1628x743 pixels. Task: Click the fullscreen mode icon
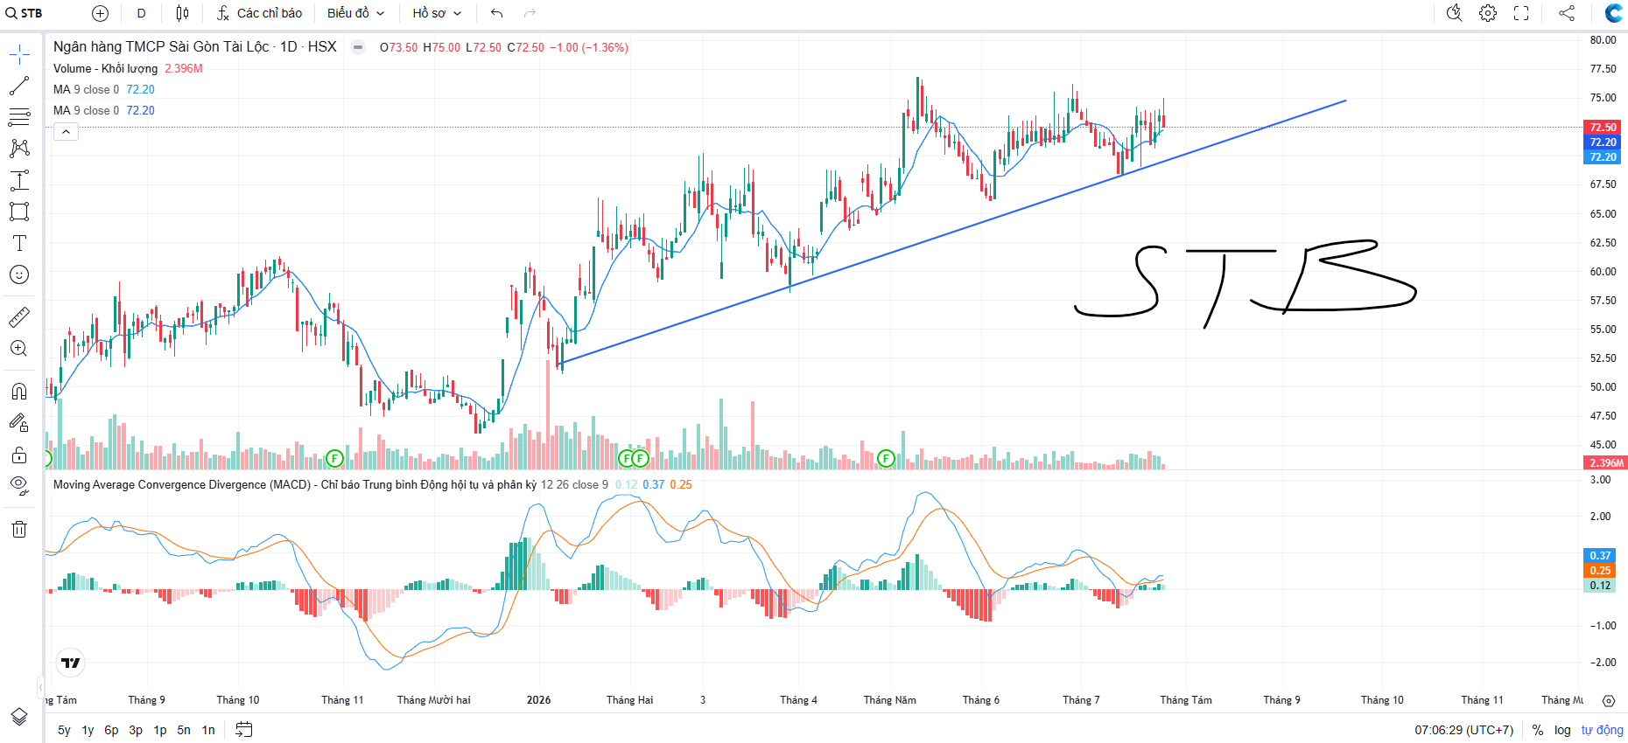(x=1521, y=13)
